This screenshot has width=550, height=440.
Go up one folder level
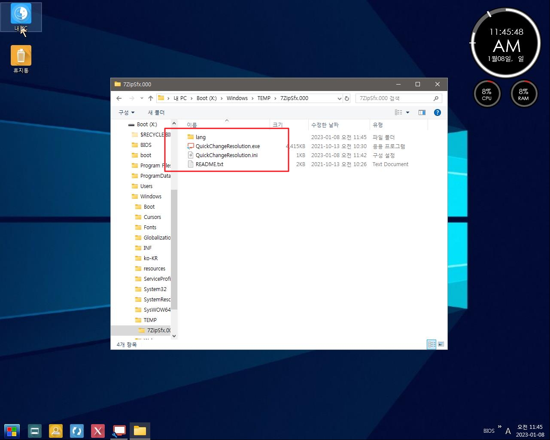(151, 98)
